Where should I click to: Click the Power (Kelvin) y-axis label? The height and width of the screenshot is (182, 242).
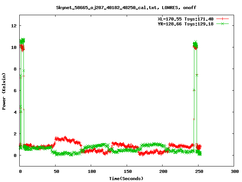click(x=4, y=91)
